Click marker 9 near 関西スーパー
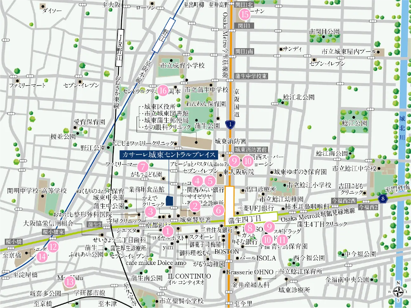 pos(234,161)
